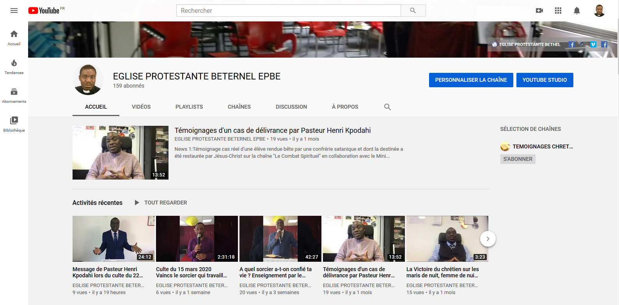Open title Message de Pasteur Henri Kpodahi
The width and height of the screenshot is (619, 305).
(108, 272)
